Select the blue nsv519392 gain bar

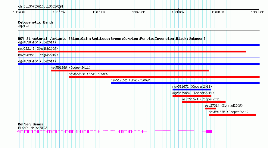pos(185,83)
